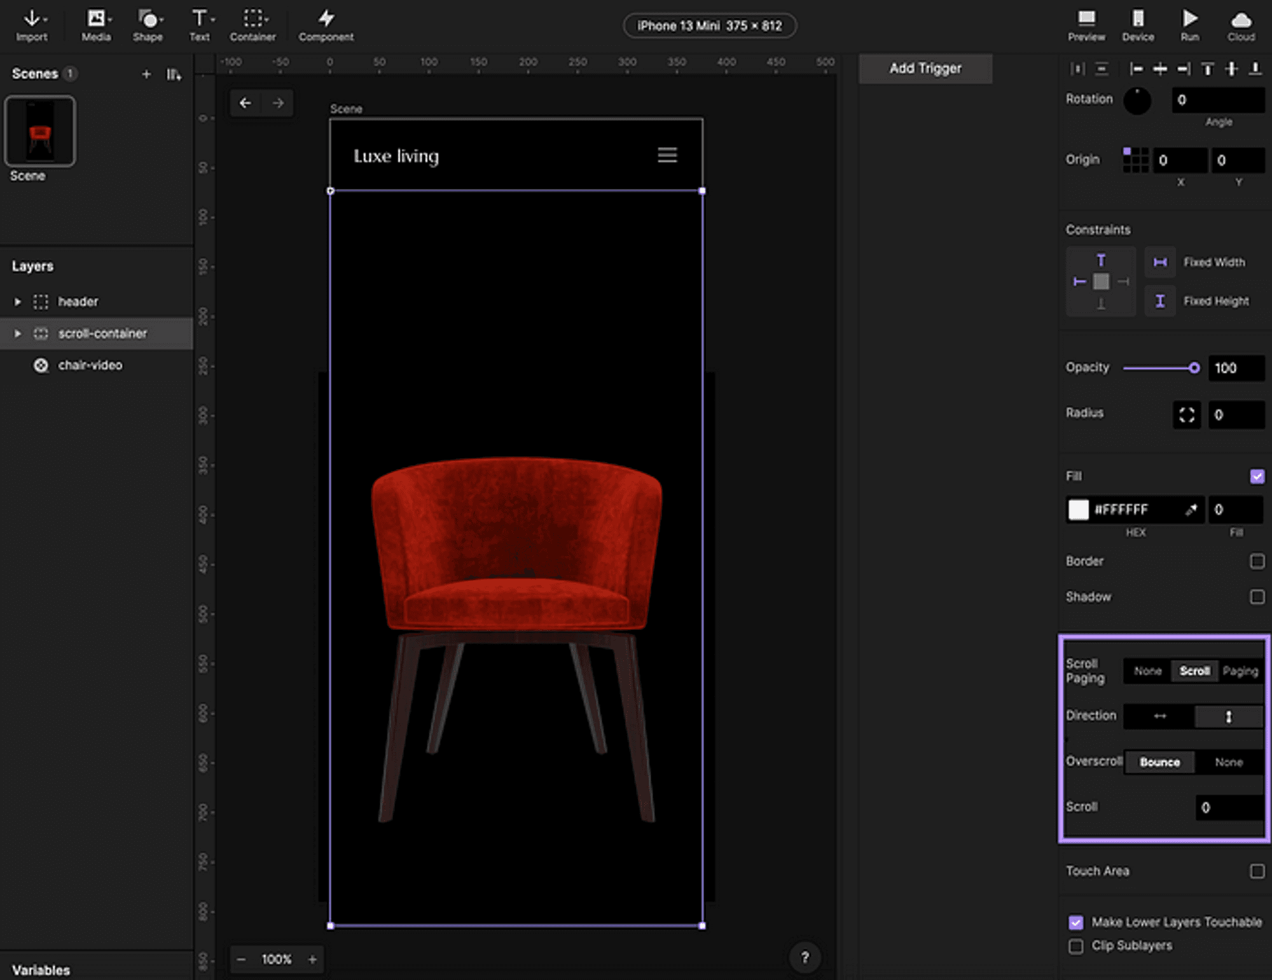Screen dimensions: 1272x980
Task: Select the Scene thumbnail in Scenes panel
Action: [x=39, y=130]
